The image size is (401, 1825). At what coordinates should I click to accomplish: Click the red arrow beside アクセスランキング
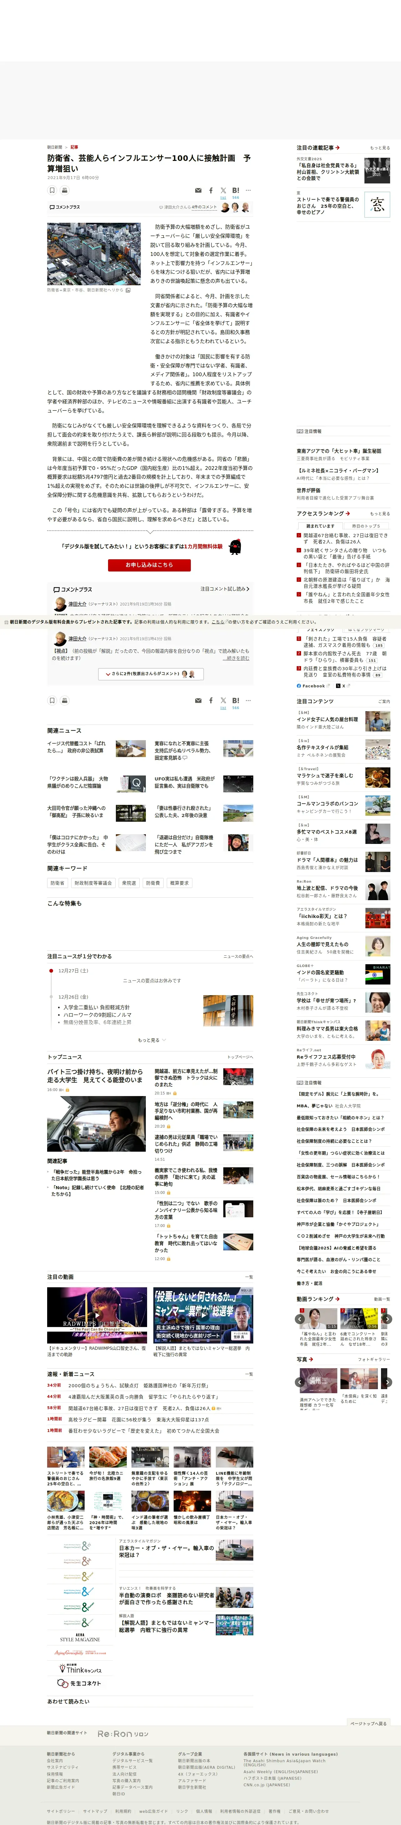pos(348,513)
